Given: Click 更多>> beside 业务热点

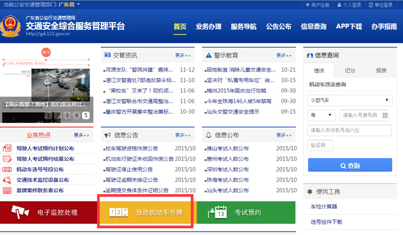Looking at the screenshot, I should 82,135.
